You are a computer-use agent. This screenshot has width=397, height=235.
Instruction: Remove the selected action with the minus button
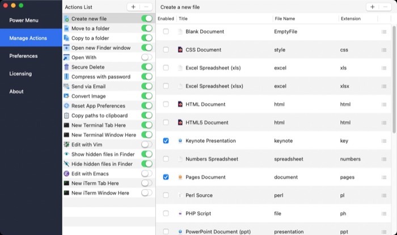coord(146,7)
